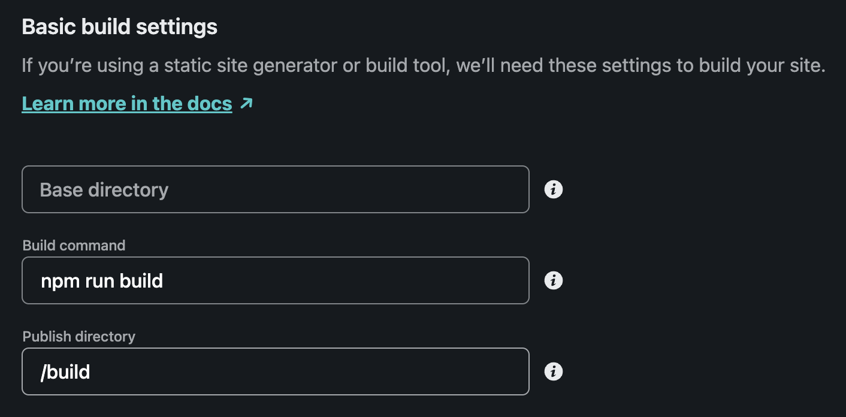Viewport: 846px width, 417px height.
Task: Click empty space at right end of Publish directory field
Action: tap(491, 372)
